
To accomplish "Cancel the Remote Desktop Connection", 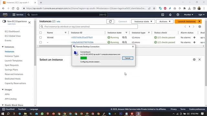I will (x=127, y=58).
